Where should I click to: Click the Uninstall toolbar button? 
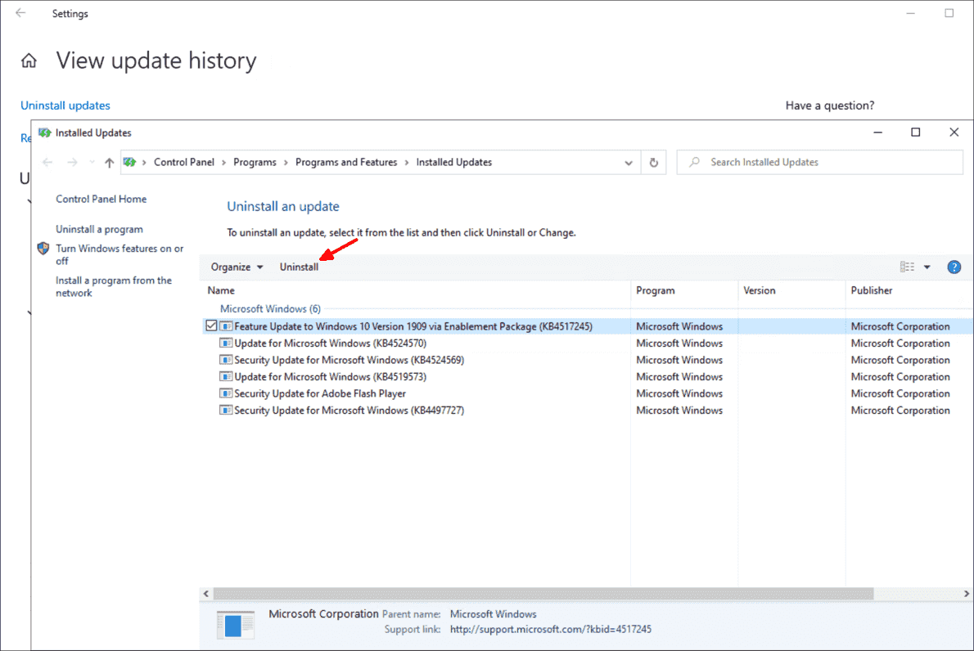[x=299, y=267]
